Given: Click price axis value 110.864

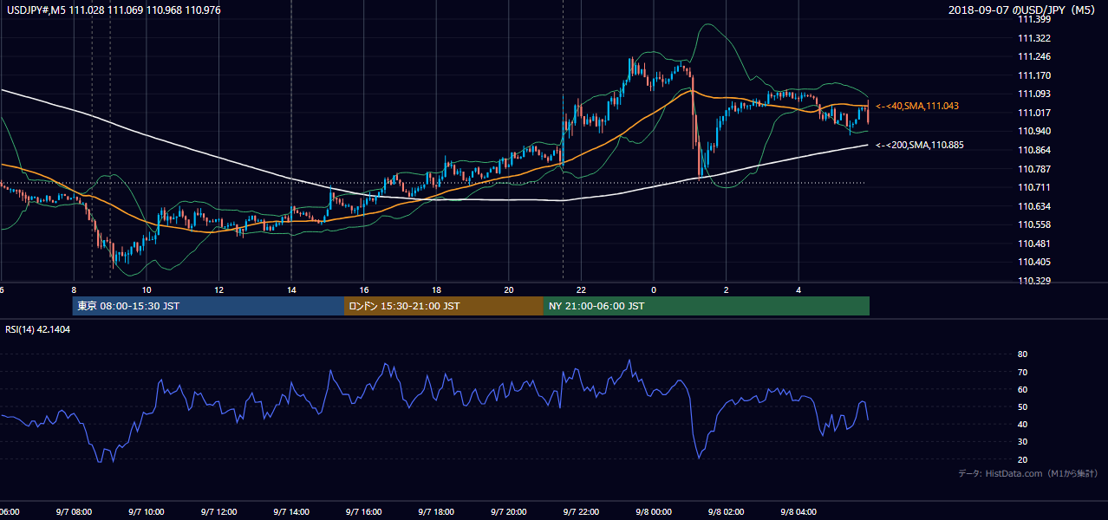Looking at the screenshot, I should [x=1033, y=150].
